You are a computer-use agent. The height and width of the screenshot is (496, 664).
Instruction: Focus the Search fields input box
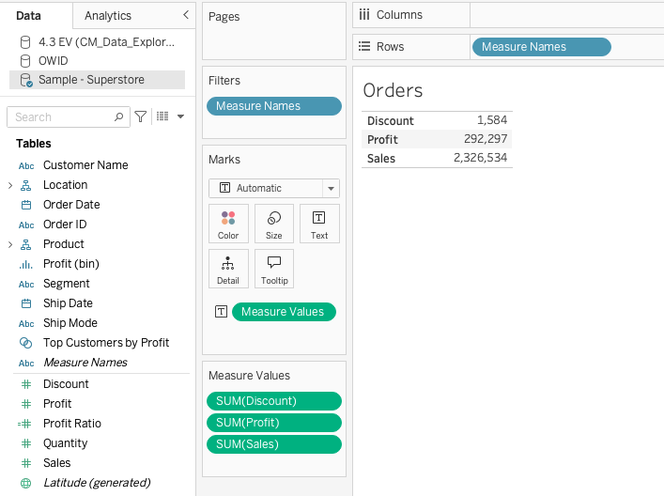[69, 116]
